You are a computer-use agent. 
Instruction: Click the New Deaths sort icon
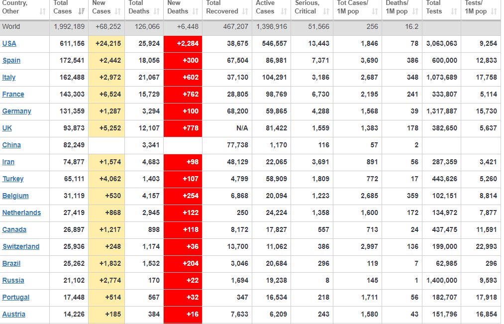(x=196, y=11)
